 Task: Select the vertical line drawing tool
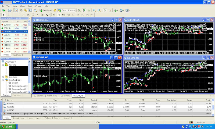click(14, 15)
